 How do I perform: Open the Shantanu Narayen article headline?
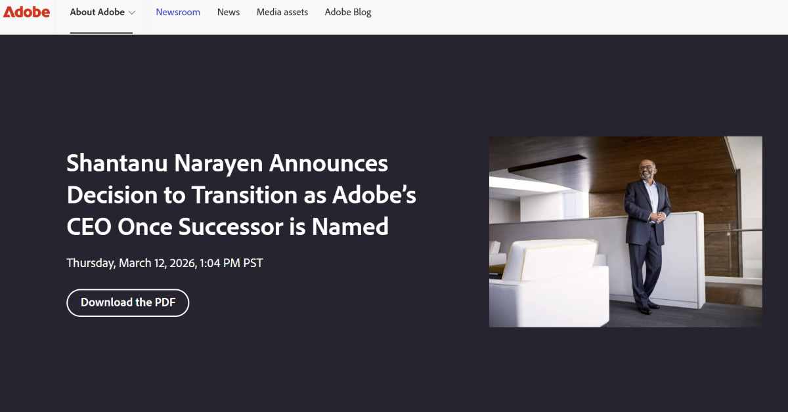tap(241, 195)
